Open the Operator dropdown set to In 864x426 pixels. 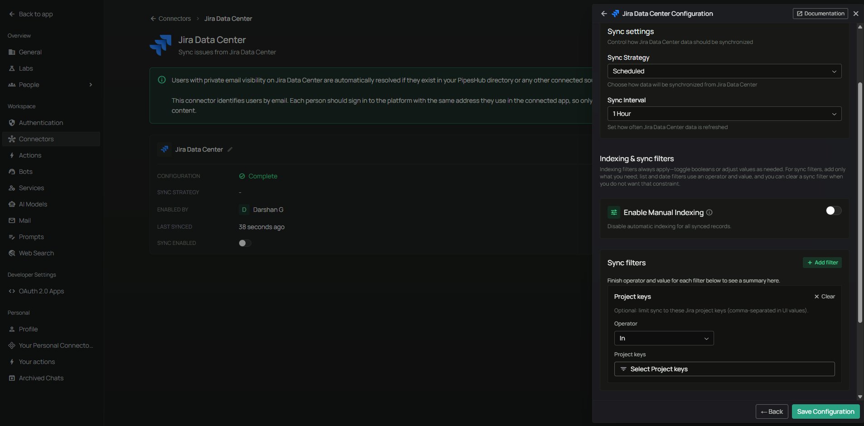[664, 338]
